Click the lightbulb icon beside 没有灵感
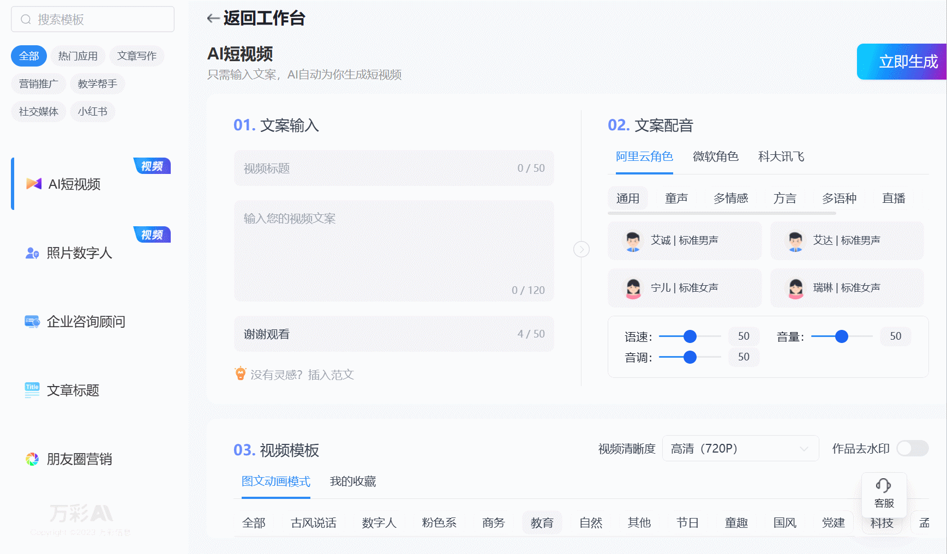The height and width of the screenshot is (554, 947). click(240, 374)
